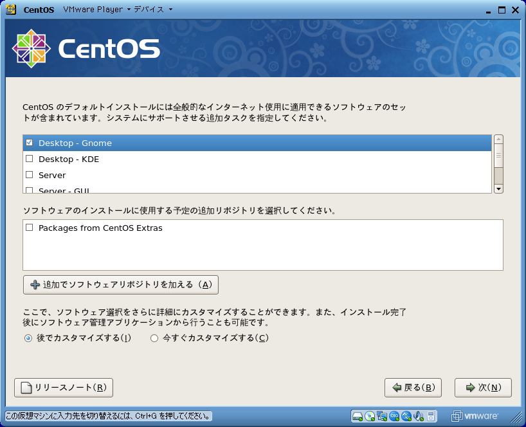
Task: Open the リリースノート release notes button
Action: (x=64, y=388)
